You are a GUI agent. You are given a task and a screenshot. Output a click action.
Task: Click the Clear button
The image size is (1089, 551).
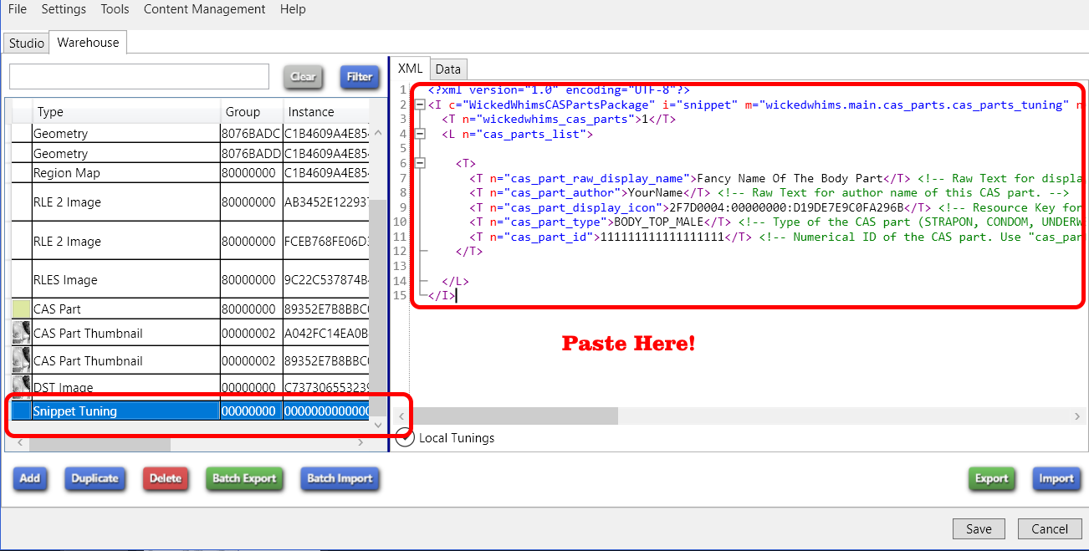pos(303,77)
